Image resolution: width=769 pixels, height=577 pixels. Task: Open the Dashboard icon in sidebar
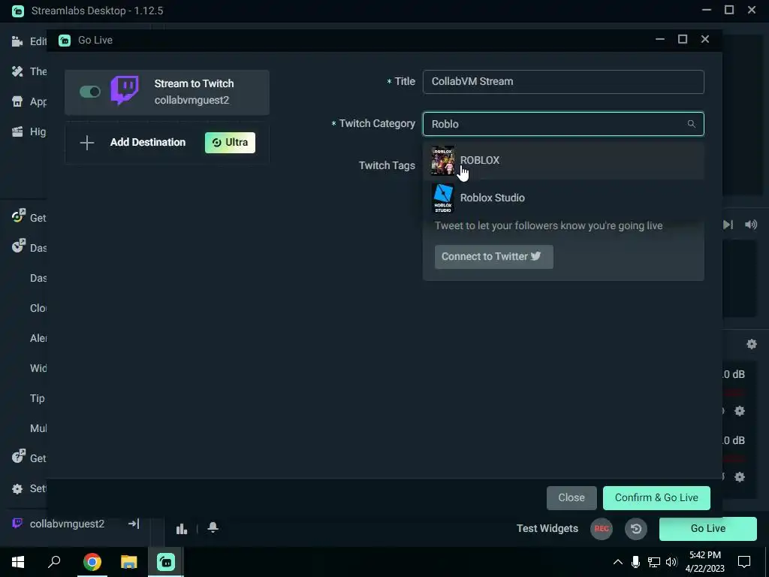coord(18,246)
